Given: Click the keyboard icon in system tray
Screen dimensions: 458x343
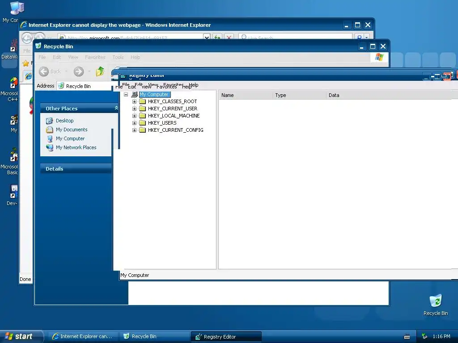Looking at the screenshot, I should tap(407, 337).
